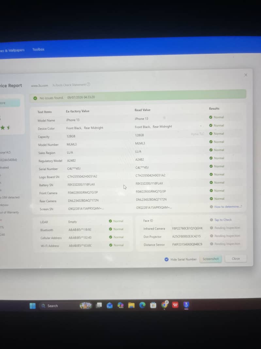Image resolution: width=261 pixels, height=349 pixels.
Task: Click the Battery SN Normal status icon
Action: (211, 182)
